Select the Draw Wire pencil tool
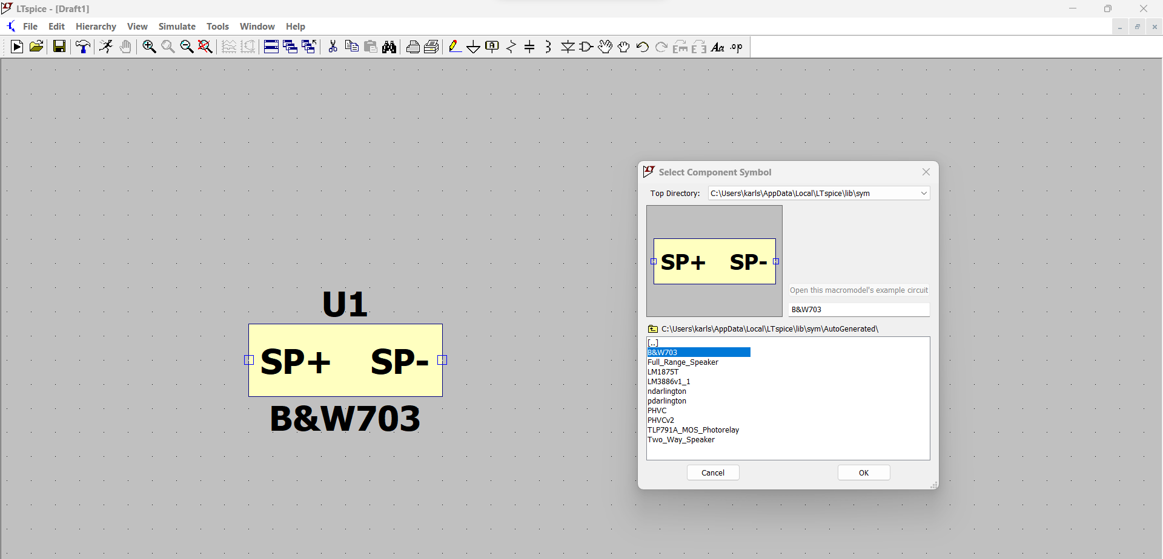This screenshot has height=559, width=1163. pyautogui.click(x=455, y=47)
